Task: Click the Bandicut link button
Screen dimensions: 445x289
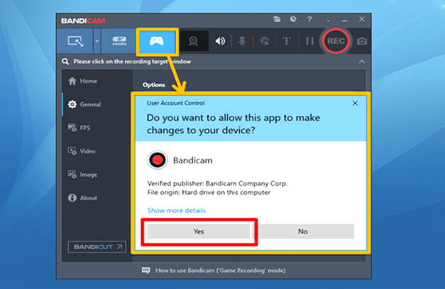Action: (x=97, y=246)
